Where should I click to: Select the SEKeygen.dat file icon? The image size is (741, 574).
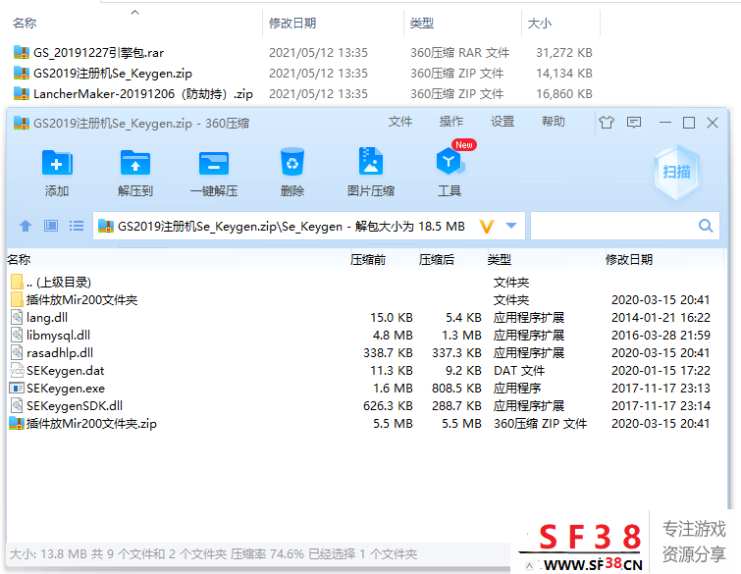(x=17, y=370)
